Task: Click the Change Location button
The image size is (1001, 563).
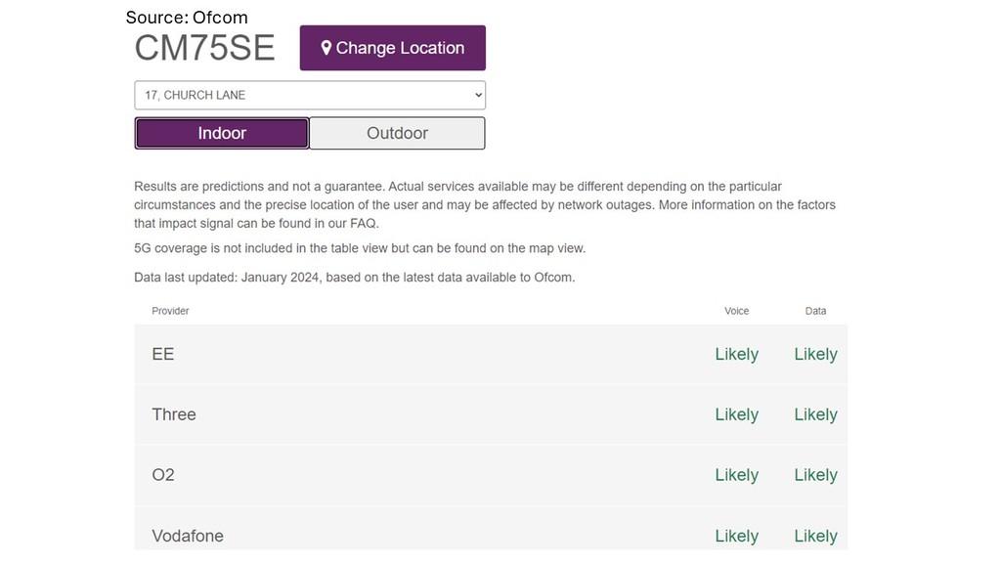Action: coord(393,48)
